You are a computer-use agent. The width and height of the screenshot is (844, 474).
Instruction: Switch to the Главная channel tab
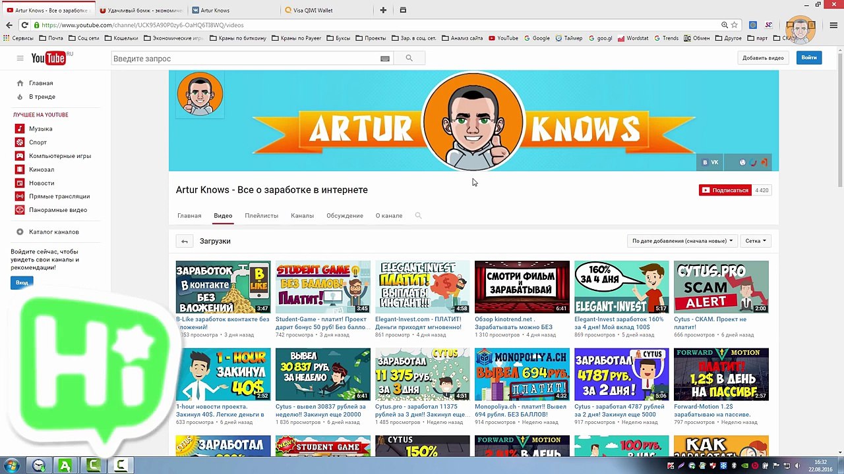tap(189, 216)
